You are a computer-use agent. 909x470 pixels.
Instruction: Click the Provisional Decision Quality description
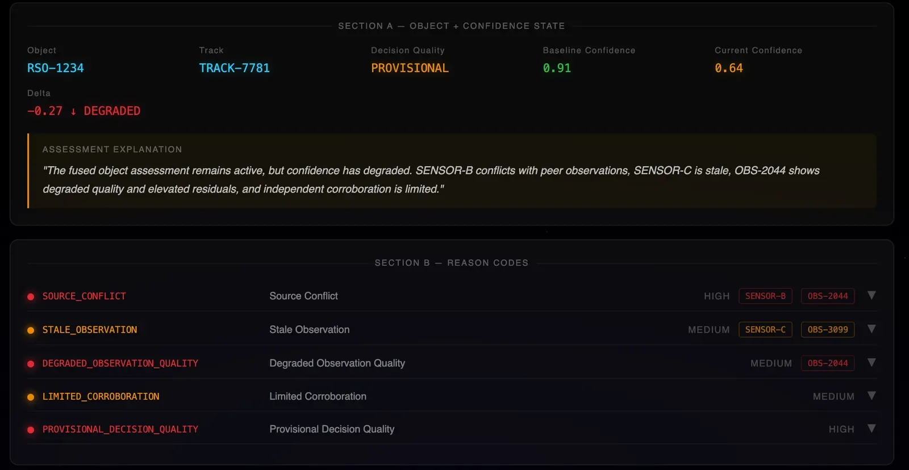[332, 430]
